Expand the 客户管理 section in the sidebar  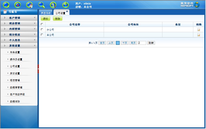19,18
